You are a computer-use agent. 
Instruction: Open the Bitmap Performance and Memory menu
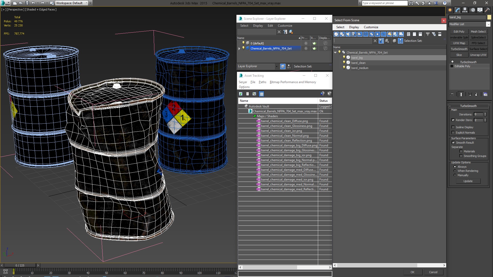293,82
